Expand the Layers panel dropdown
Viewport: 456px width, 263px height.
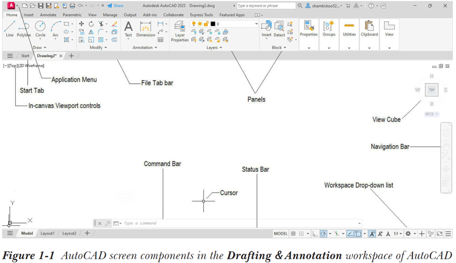click(214, 47)
